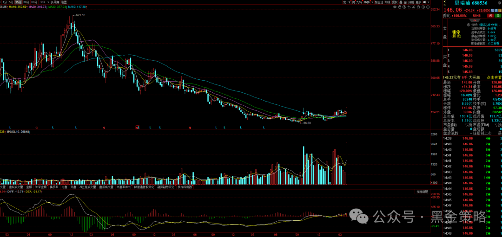502x237 pixels.
Task: Click 加自选 to add to watchlist
Action: pyautogui.click(x=379, y=2)
